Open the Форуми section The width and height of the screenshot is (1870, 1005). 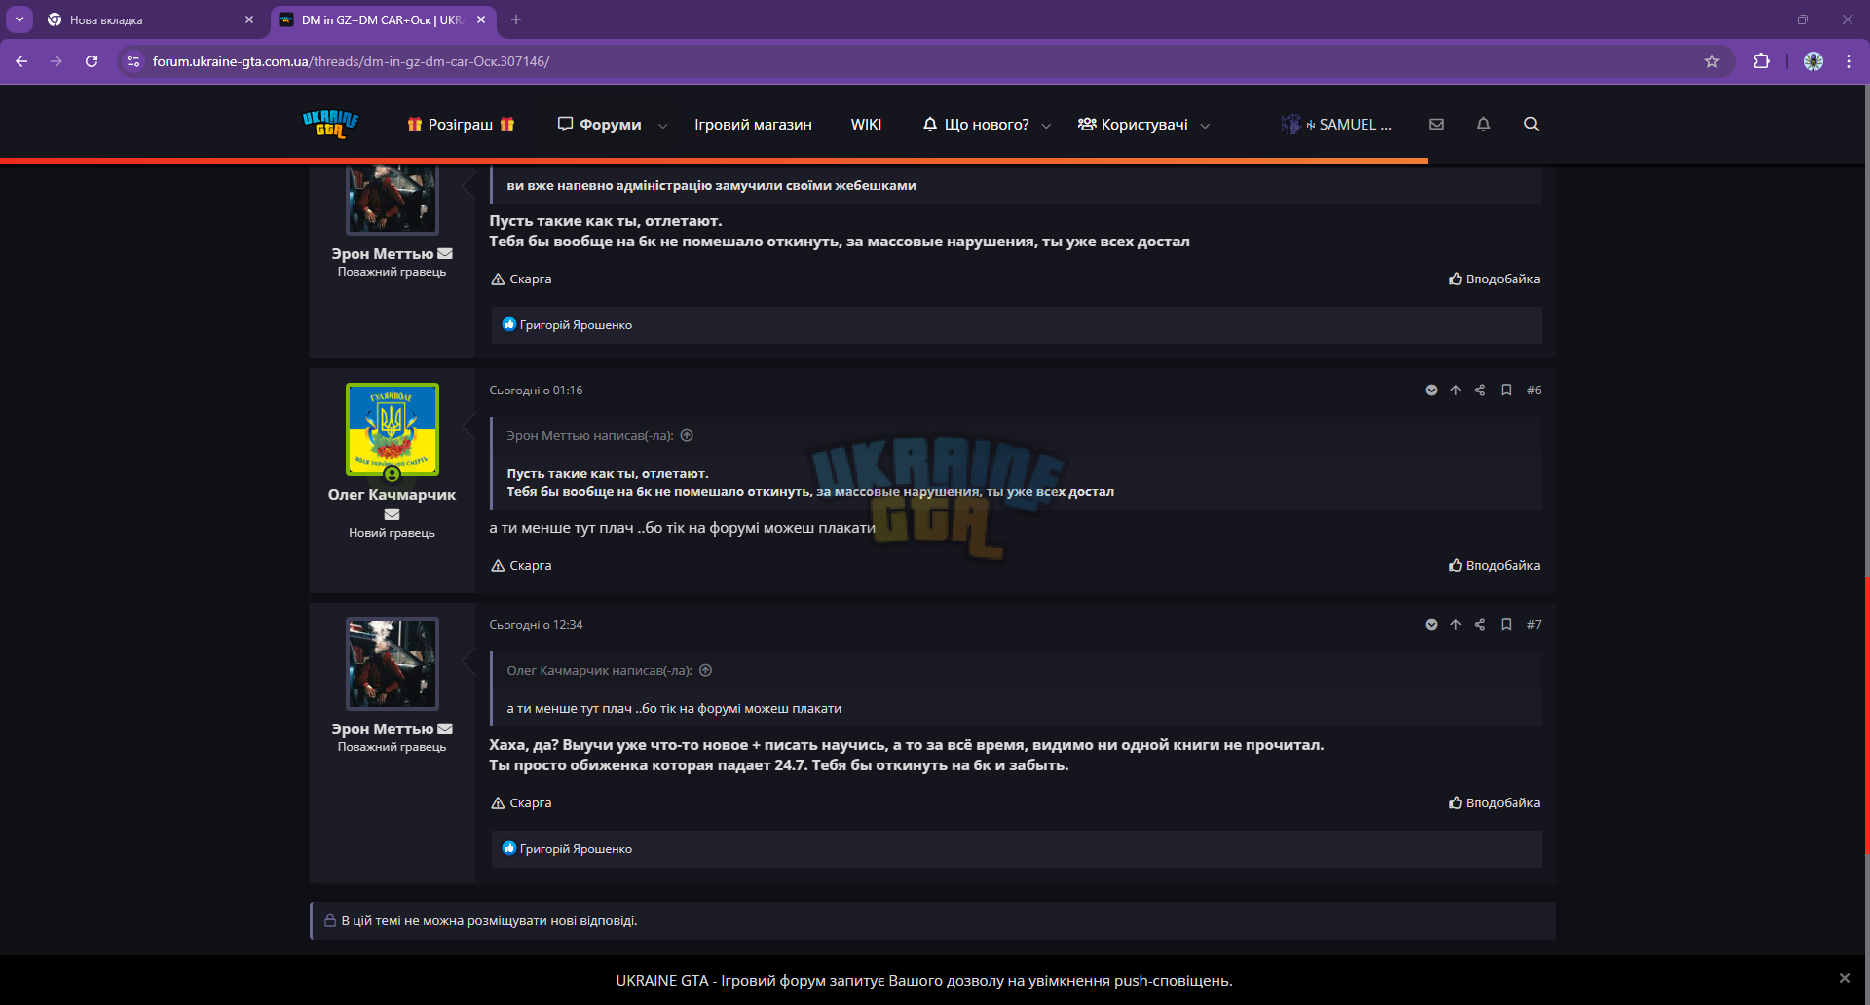click(x=599, y=125)
